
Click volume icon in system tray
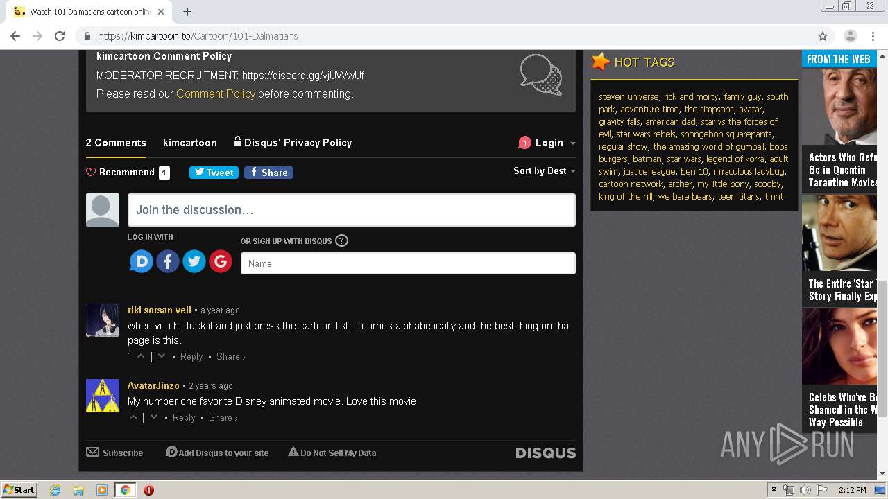pyautogui.click(x=805, y=490)
